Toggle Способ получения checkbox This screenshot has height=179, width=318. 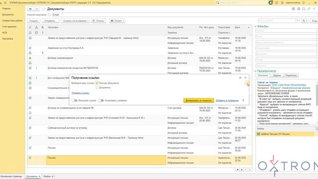point(49,15)
